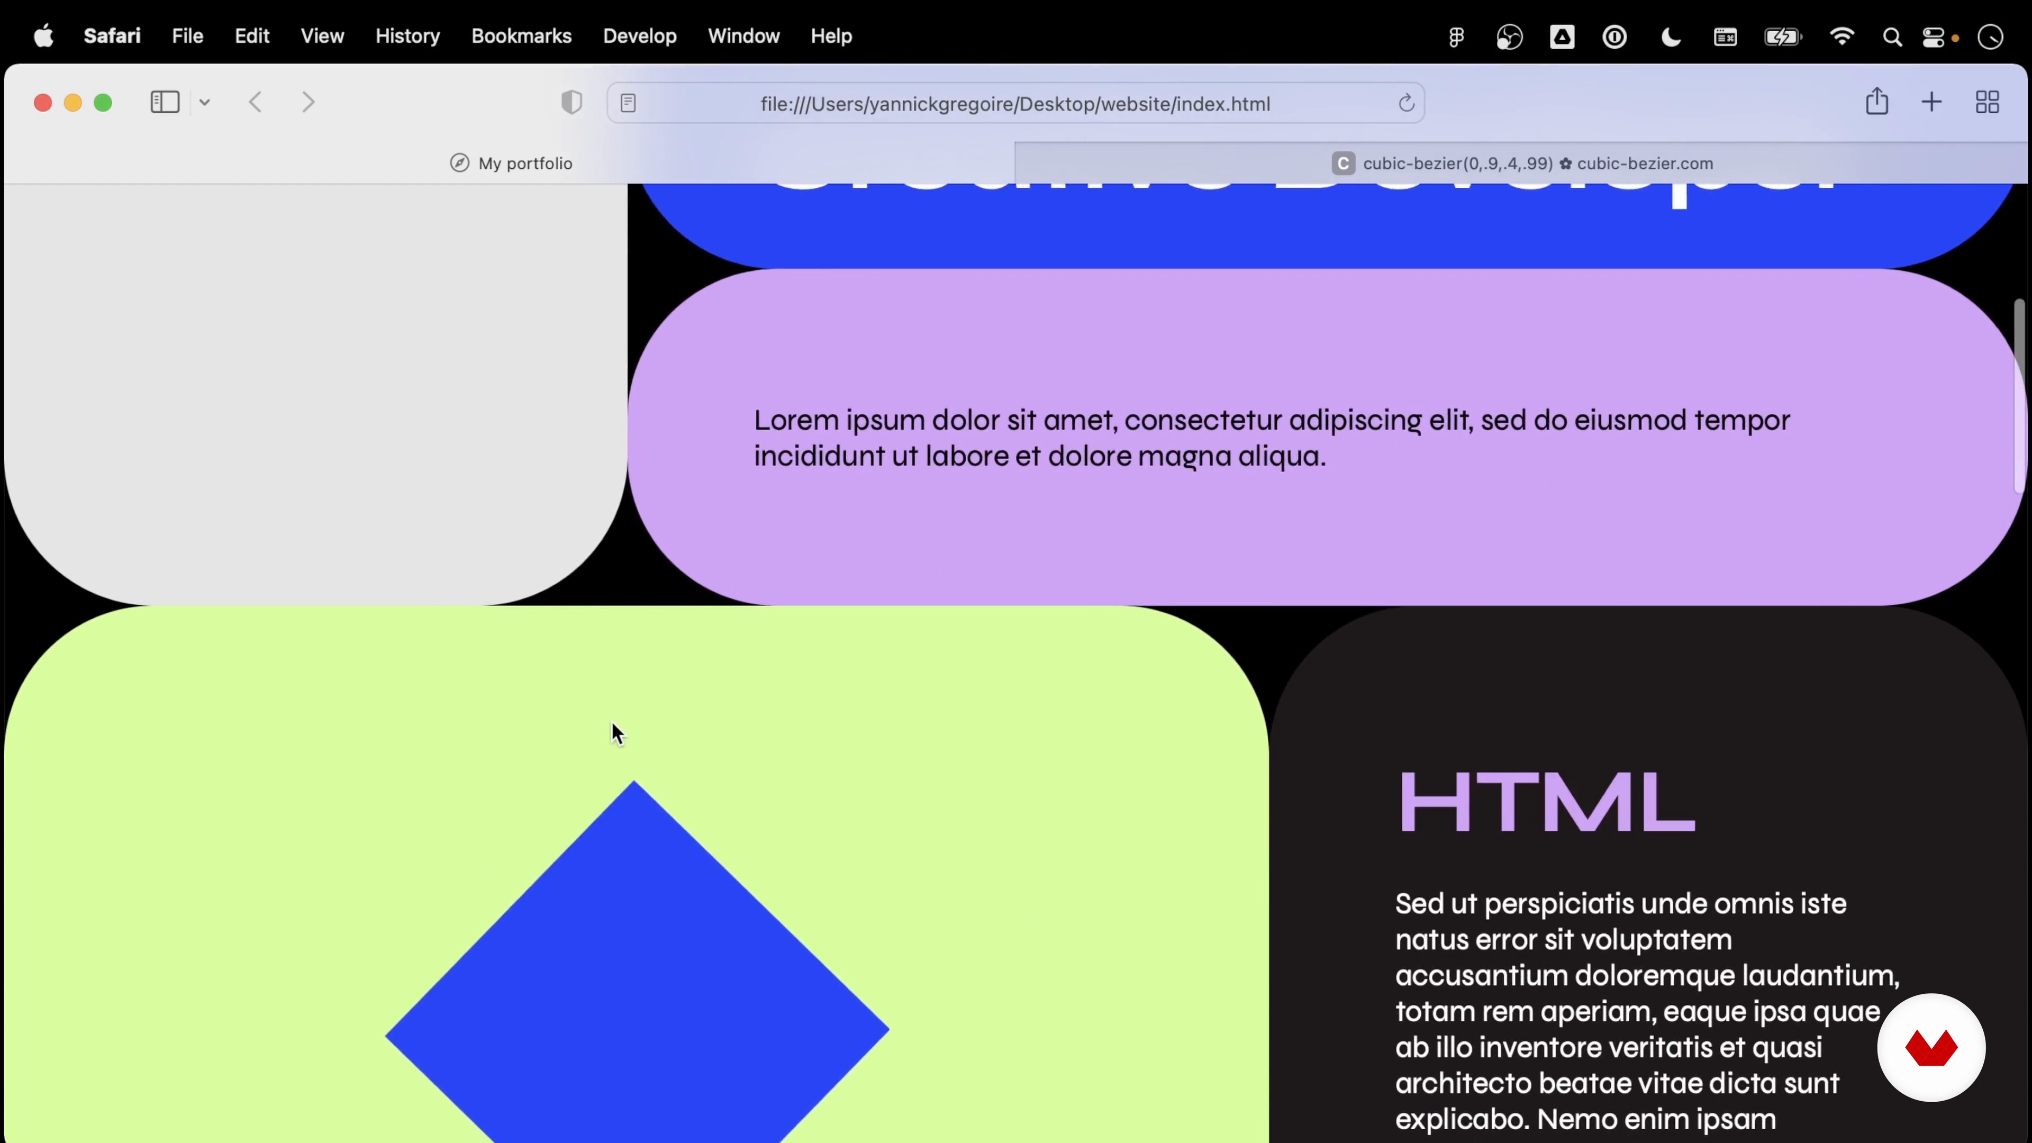
Task: Toggle the Do Not Disturb moon icon
Action: (x=1671, y=37)
